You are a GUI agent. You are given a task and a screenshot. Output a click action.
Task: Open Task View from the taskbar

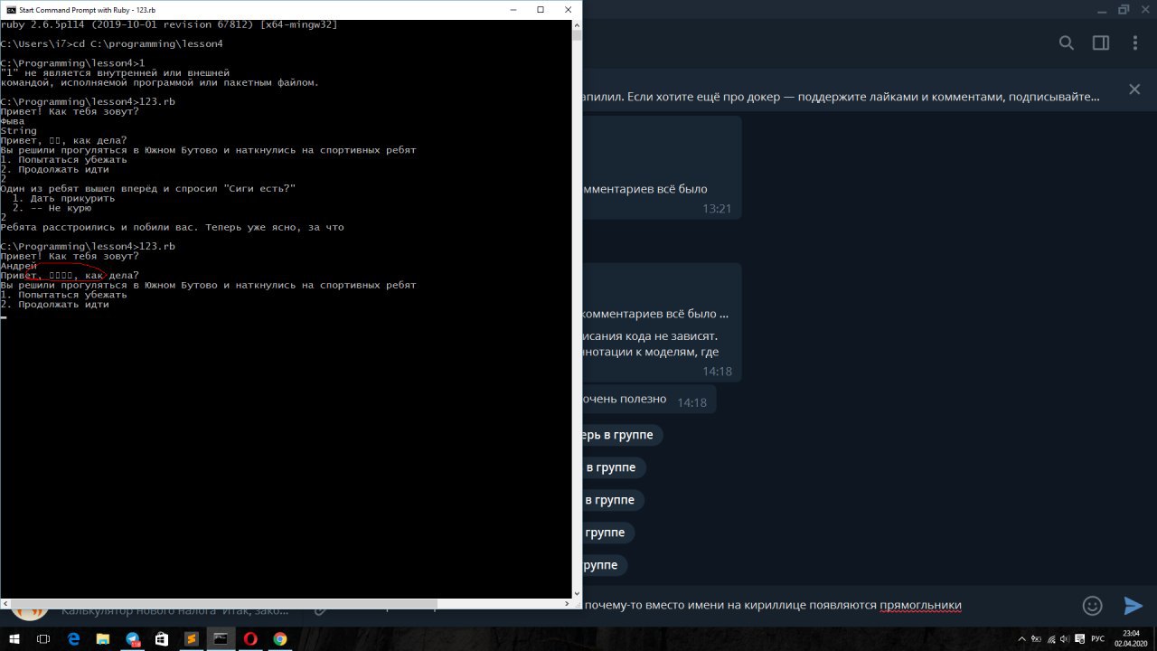pyautogui.click(x=43, y=638)
